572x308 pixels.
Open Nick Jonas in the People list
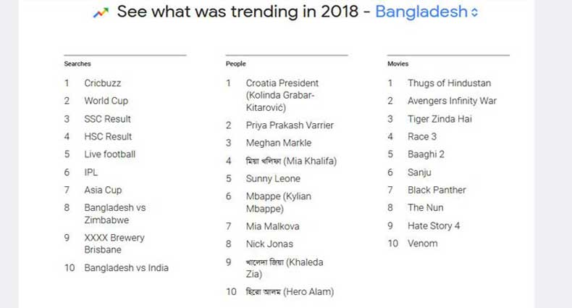pos(269,244)
